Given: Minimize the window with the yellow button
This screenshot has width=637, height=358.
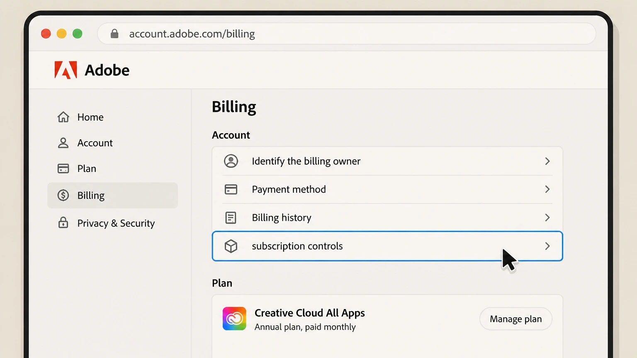Looking at the screenshot, I should tap(62, 34).
